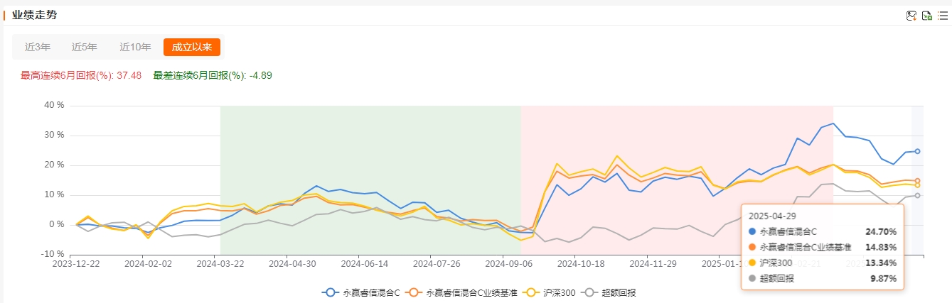Image resolution: width=952 pixels, height=303 pixels.
Task: Click the 2023-12-22 date axis label
Action: (77, 263)
